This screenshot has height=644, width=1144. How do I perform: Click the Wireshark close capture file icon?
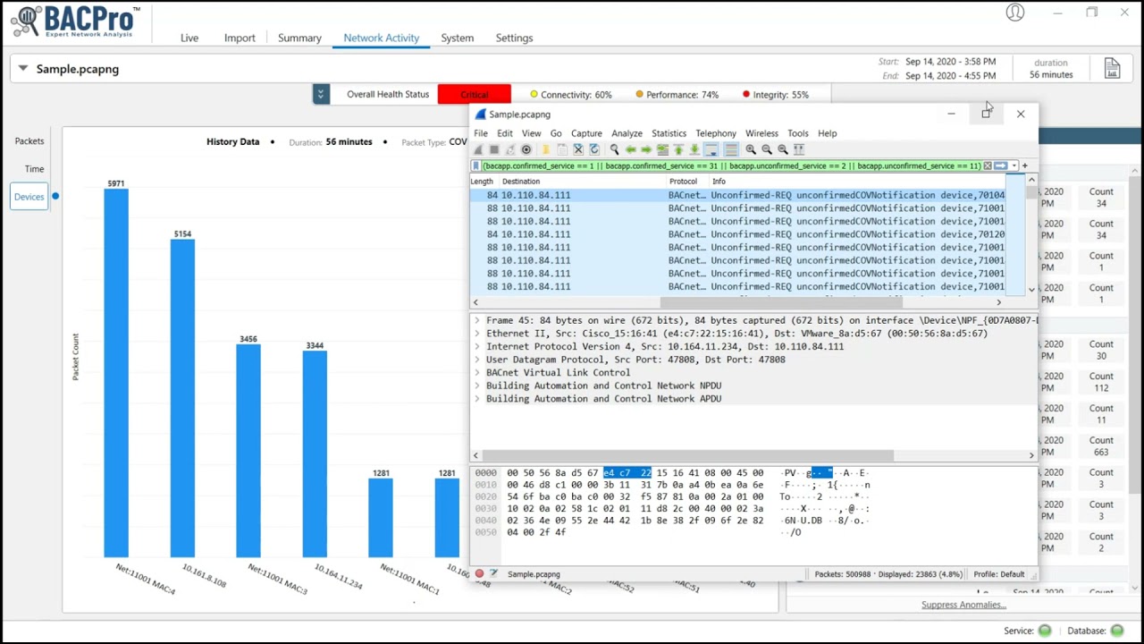(x=578, y=149)
